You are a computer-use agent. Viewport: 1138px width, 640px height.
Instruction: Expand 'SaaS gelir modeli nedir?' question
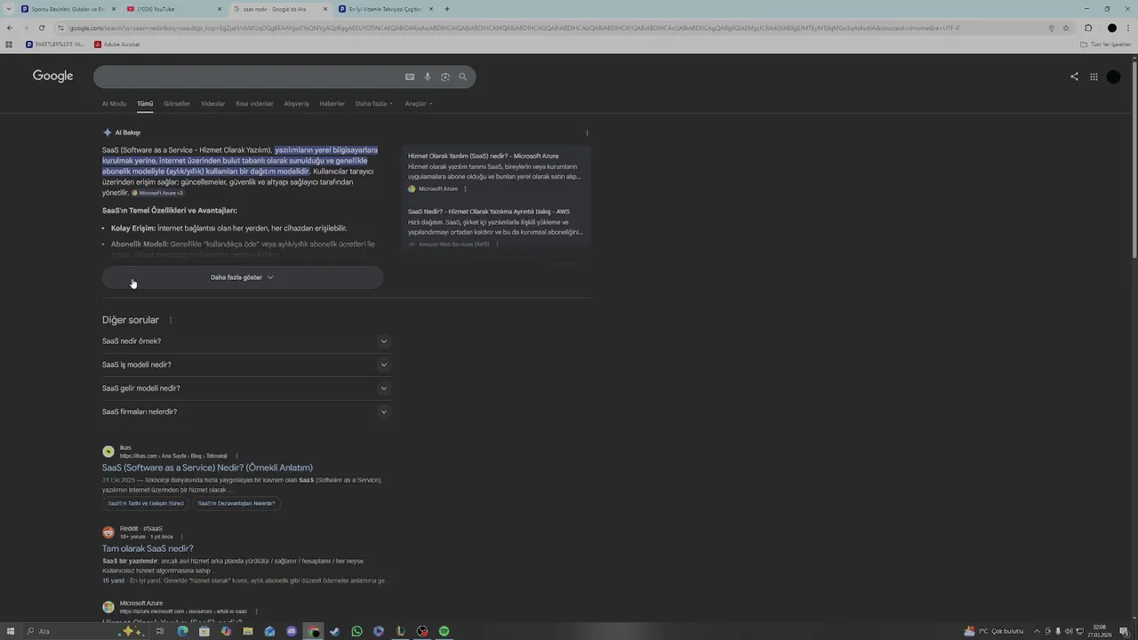246,388
